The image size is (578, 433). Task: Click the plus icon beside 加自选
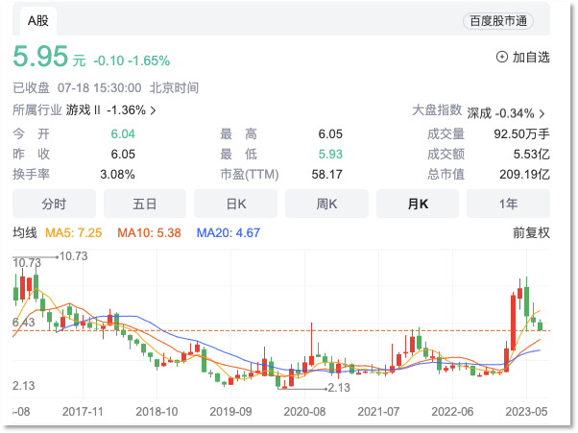(501, 58)
